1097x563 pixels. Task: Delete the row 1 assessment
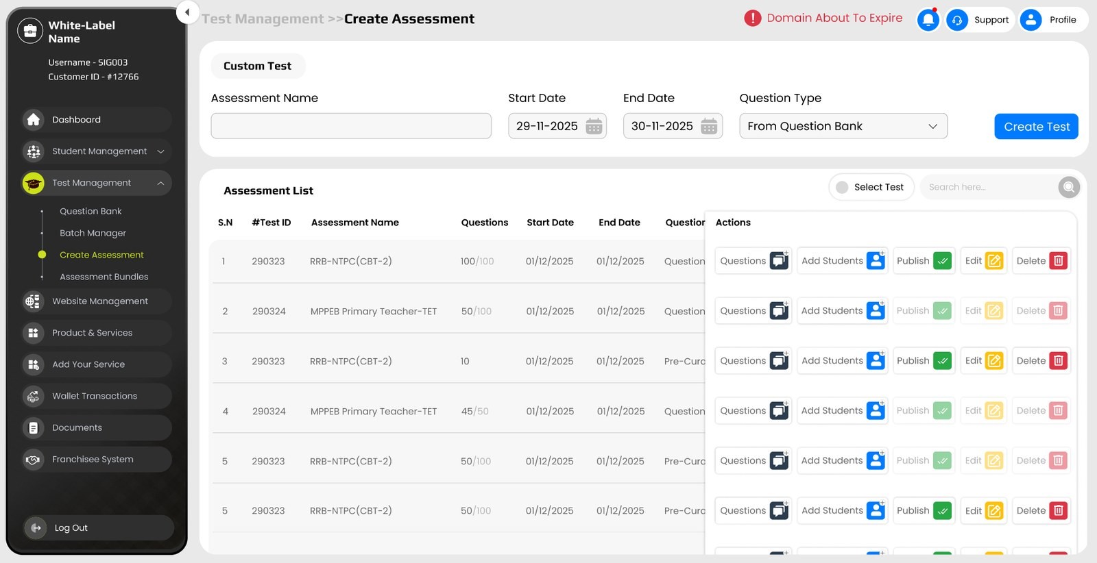pyautogui.click(x=1041, y=261)
